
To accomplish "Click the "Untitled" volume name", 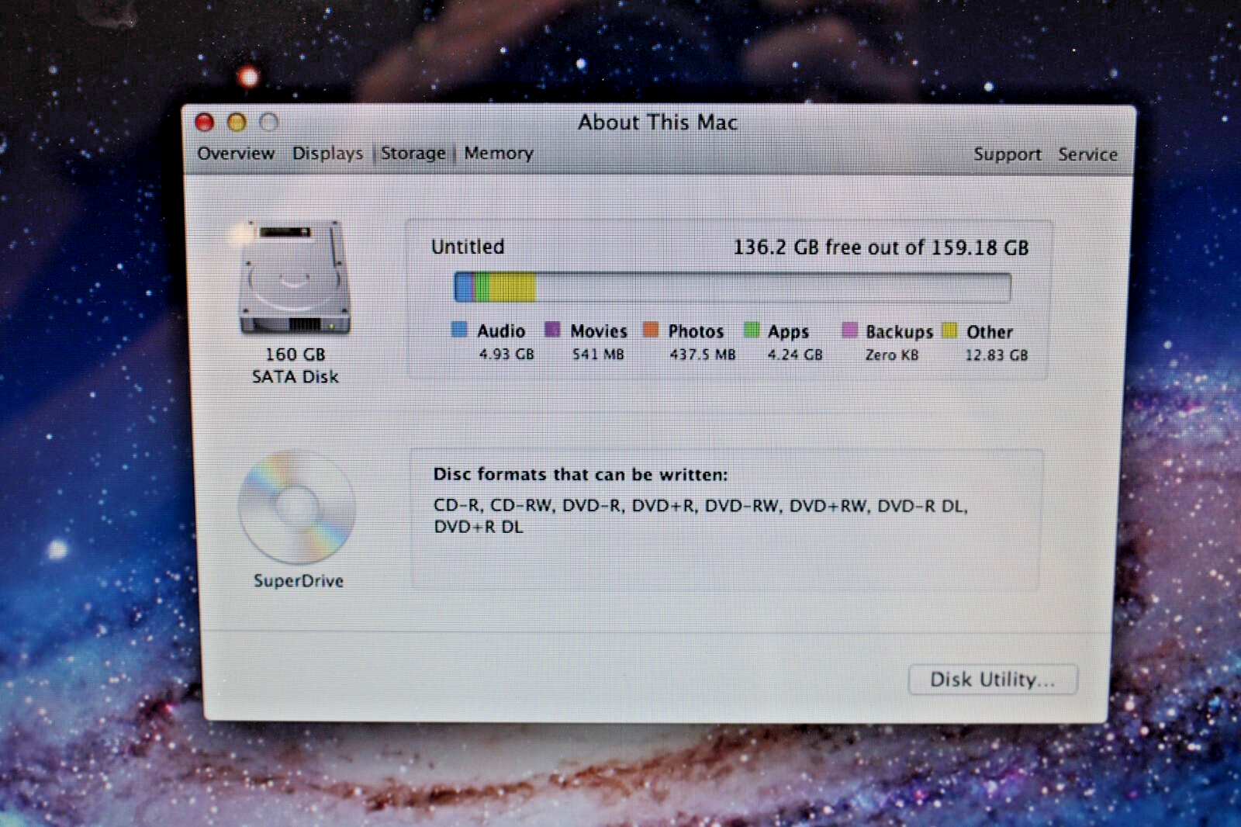I will pos(468,247).
